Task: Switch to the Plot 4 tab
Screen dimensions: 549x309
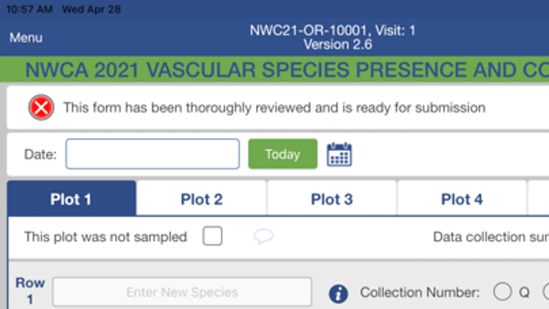Action: point(462,199)
